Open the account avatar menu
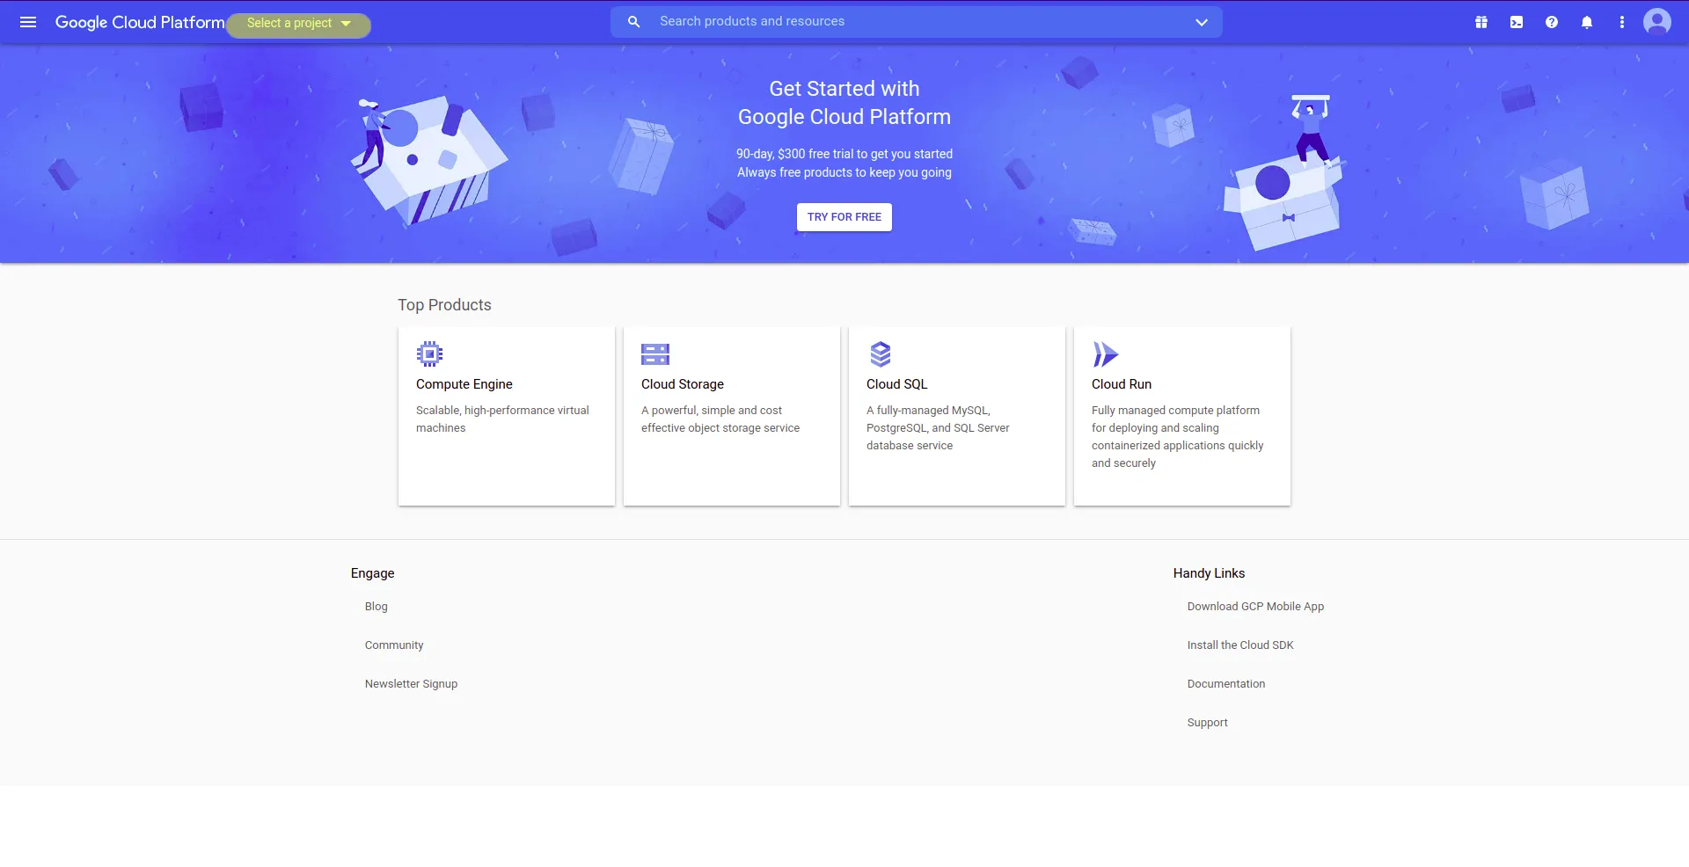 coord(1657,22)
